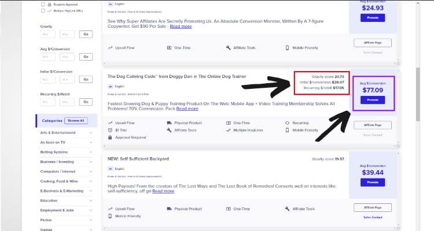
Task: Expand Computers / Internet category chevron
Action: (x=91, y=172)
